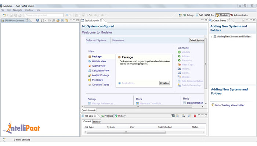This screenshot has height=146, width=257.
Task: Open the forward navigation history dropdown arrow
Action: (106, 15)
